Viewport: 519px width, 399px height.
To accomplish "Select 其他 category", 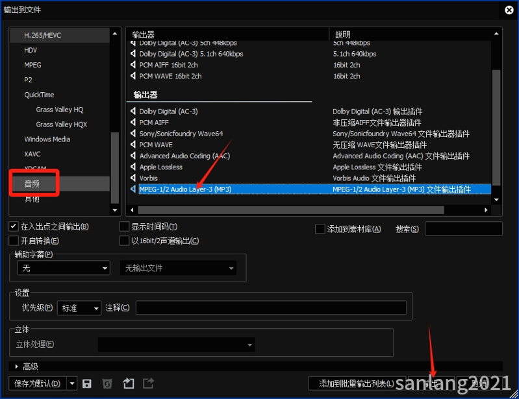I will [60, 199].
